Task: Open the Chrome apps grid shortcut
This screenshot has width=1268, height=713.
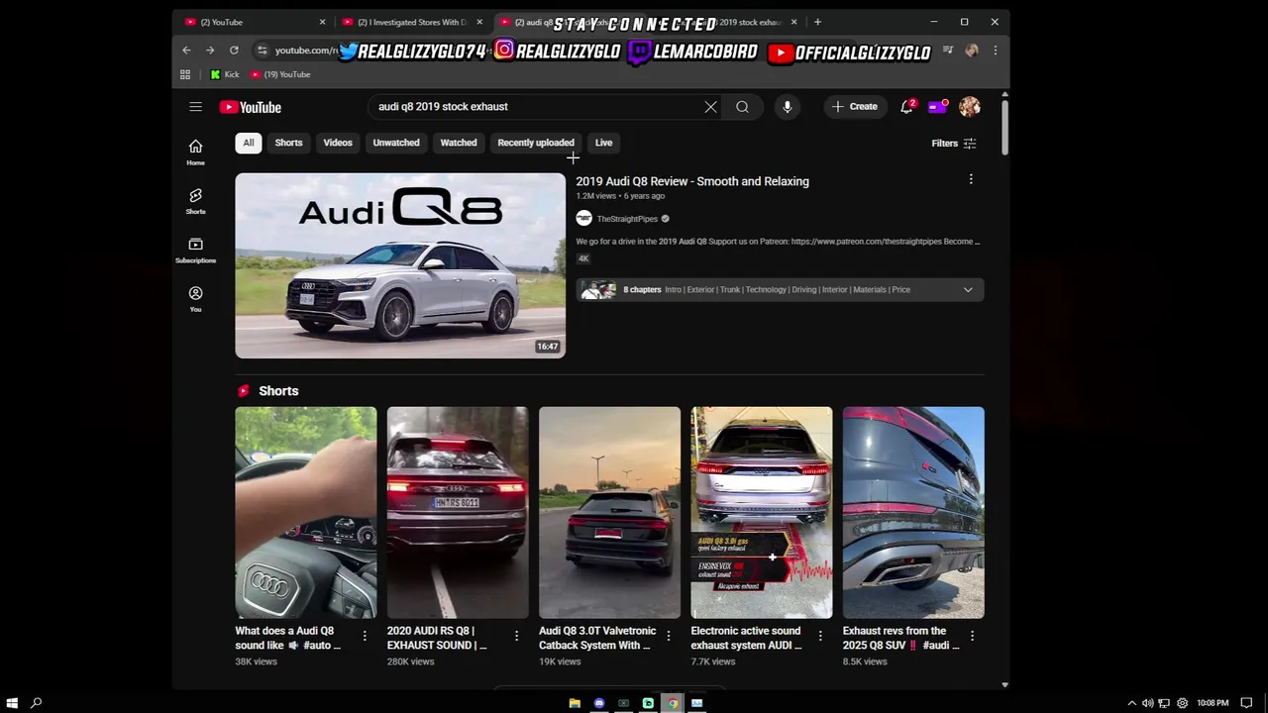Action: click(x=185, y=74)
